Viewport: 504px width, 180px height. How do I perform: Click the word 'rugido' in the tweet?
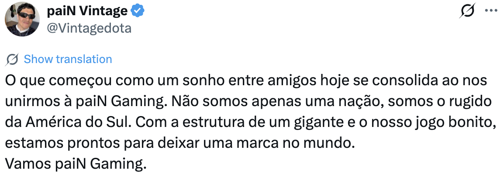[474, 102]
